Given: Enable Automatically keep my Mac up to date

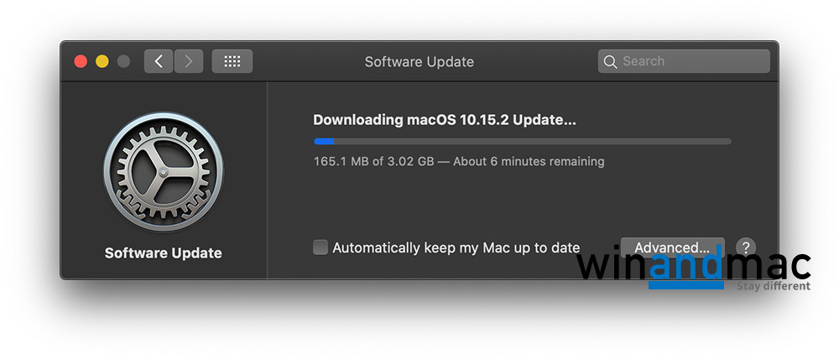Looking at the screenshot, I should click(x=320, y=247).
